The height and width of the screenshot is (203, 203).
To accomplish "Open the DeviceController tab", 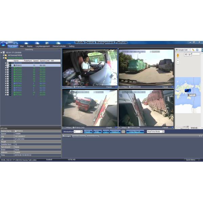I will [59, 46].
